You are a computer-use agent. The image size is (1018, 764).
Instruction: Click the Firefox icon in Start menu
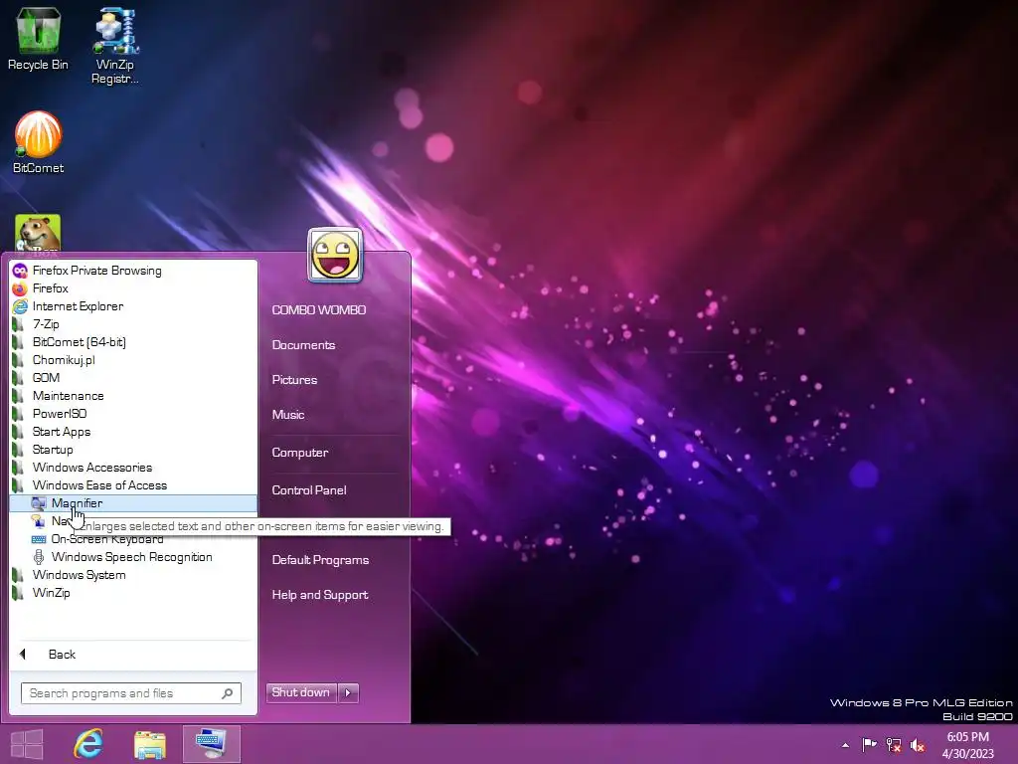pyautogui.click(x=20, y=288)
